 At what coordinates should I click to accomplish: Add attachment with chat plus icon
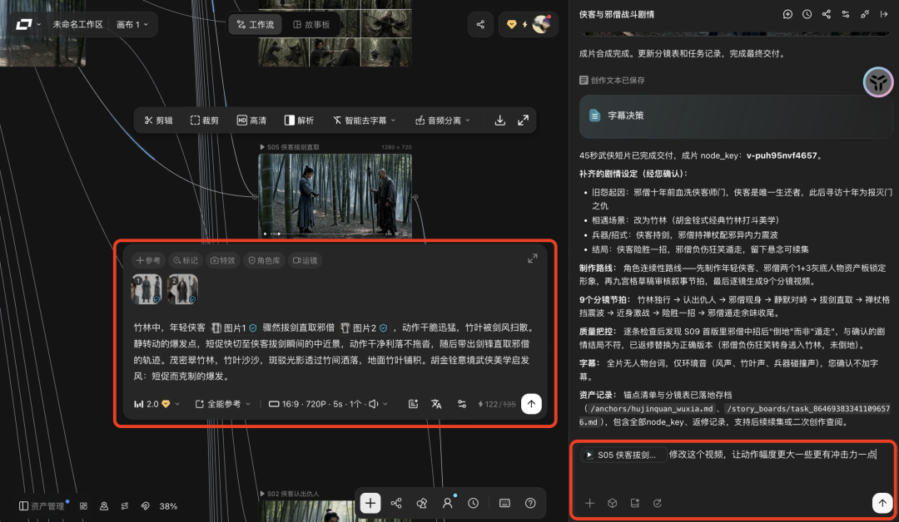pos(589,503)
